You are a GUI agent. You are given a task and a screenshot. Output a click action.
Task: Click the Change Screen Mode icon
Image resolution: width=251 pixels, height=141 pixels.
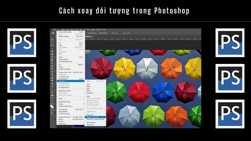pos(52,113)
